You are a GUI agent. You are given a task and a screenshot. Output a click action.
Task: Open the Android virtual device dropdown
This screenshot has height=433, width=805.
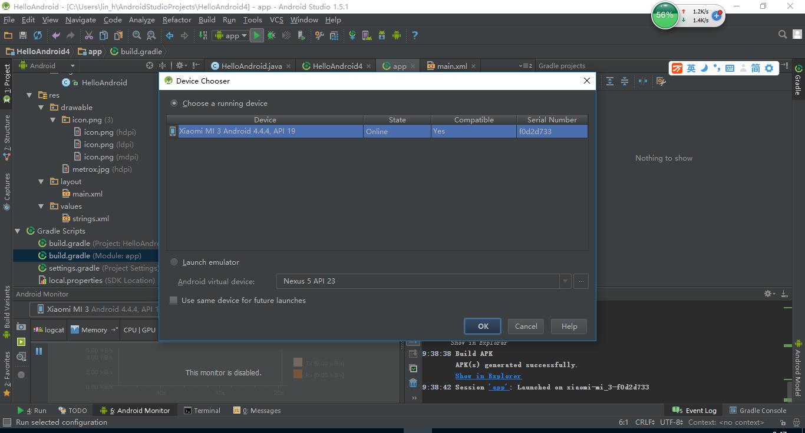point(565,281)
